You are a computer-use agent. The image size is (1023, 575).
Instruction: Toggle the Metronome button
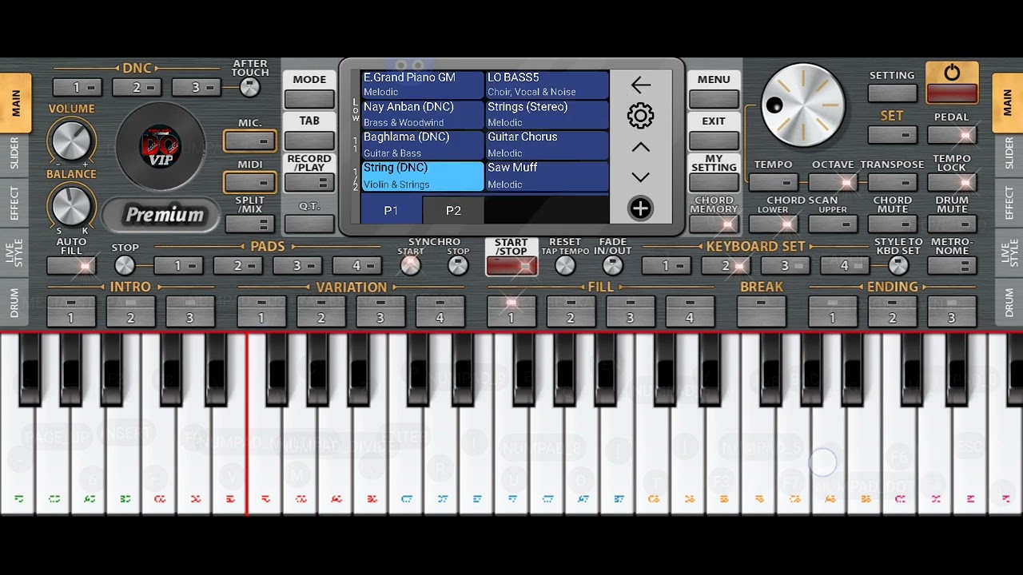[952, 266]
